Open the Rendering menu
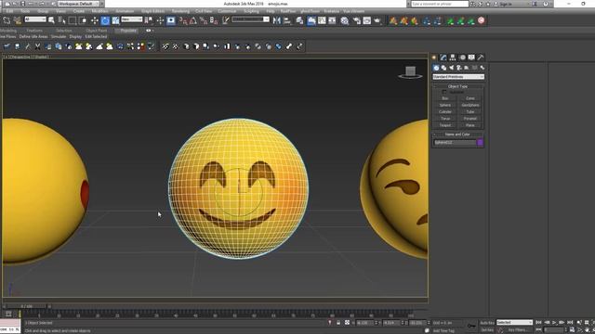 [180, 11]
